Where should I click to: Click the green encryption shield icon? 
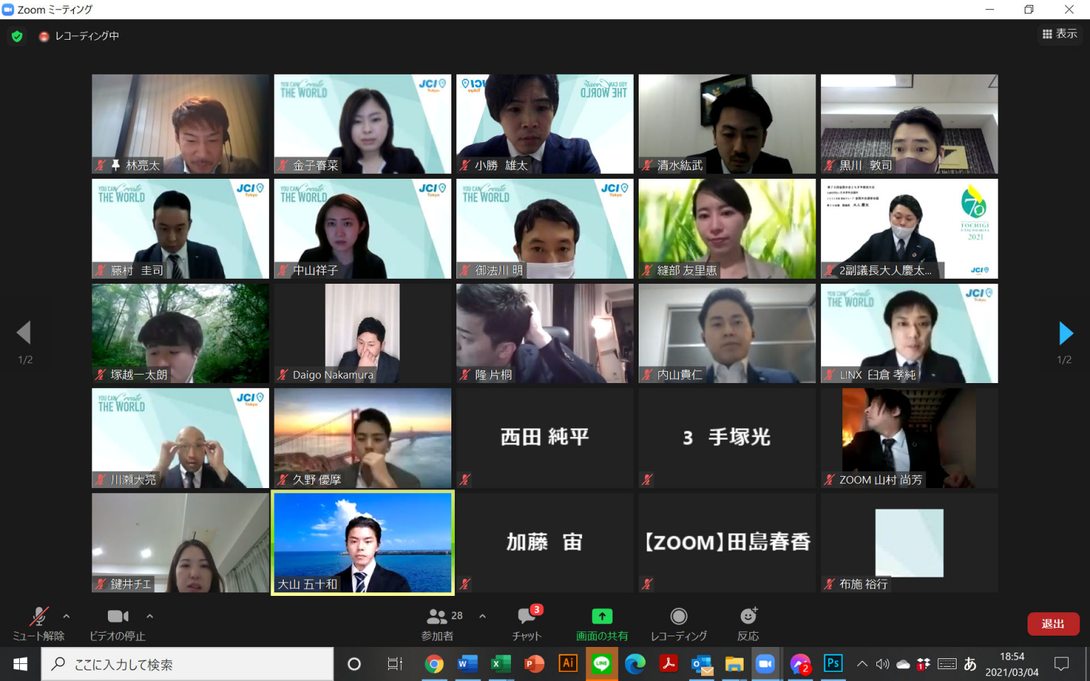click(17, 36)
